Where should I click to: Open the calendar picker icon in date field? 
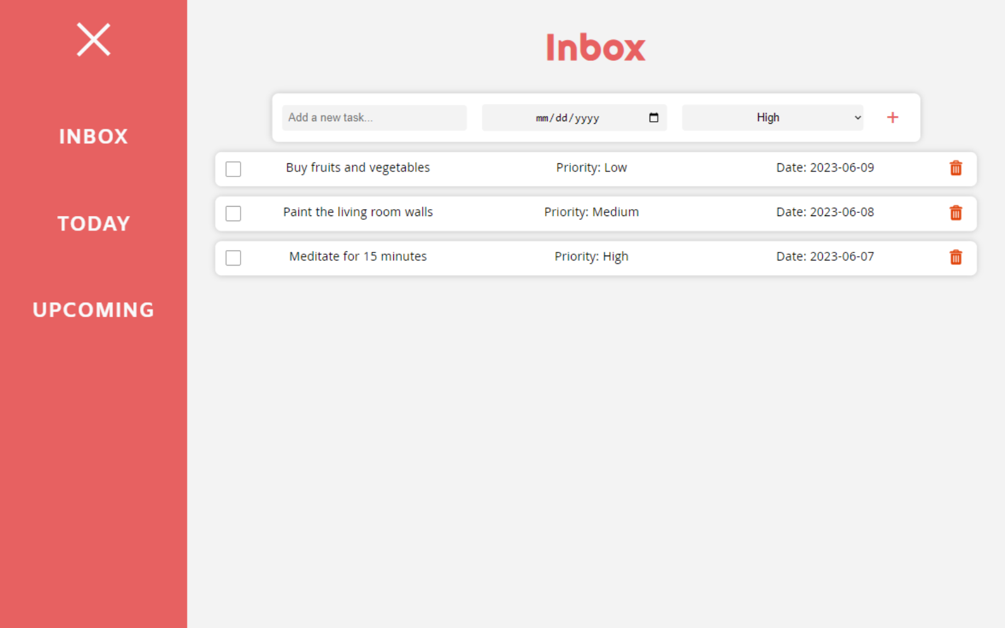click(653, 117)
